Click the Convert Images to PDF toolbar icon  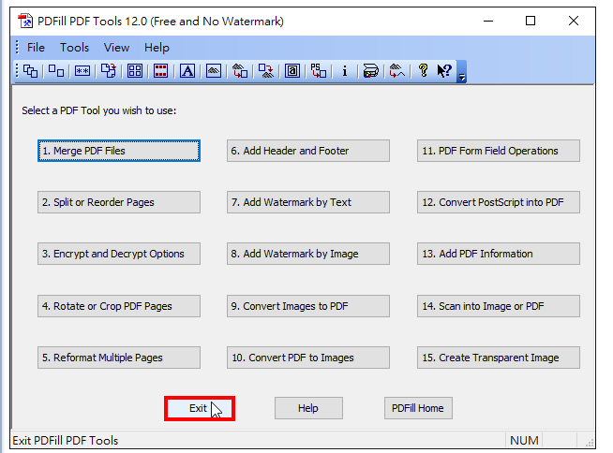tap(240, 71)
